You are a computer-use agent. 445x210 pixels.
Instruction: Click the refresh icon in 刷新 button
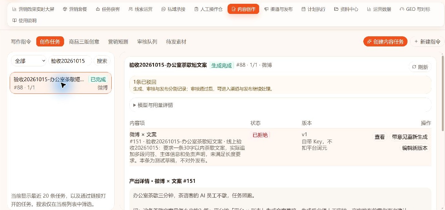(414, 67)
